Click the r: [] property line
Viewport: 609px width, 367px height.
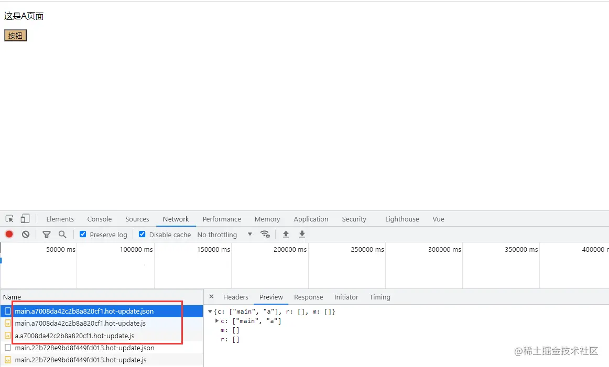pyautogui.click(x=230, y=339)
